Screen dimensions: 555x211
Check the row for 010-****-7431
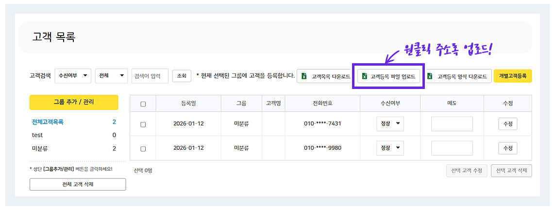click(143, 124)
